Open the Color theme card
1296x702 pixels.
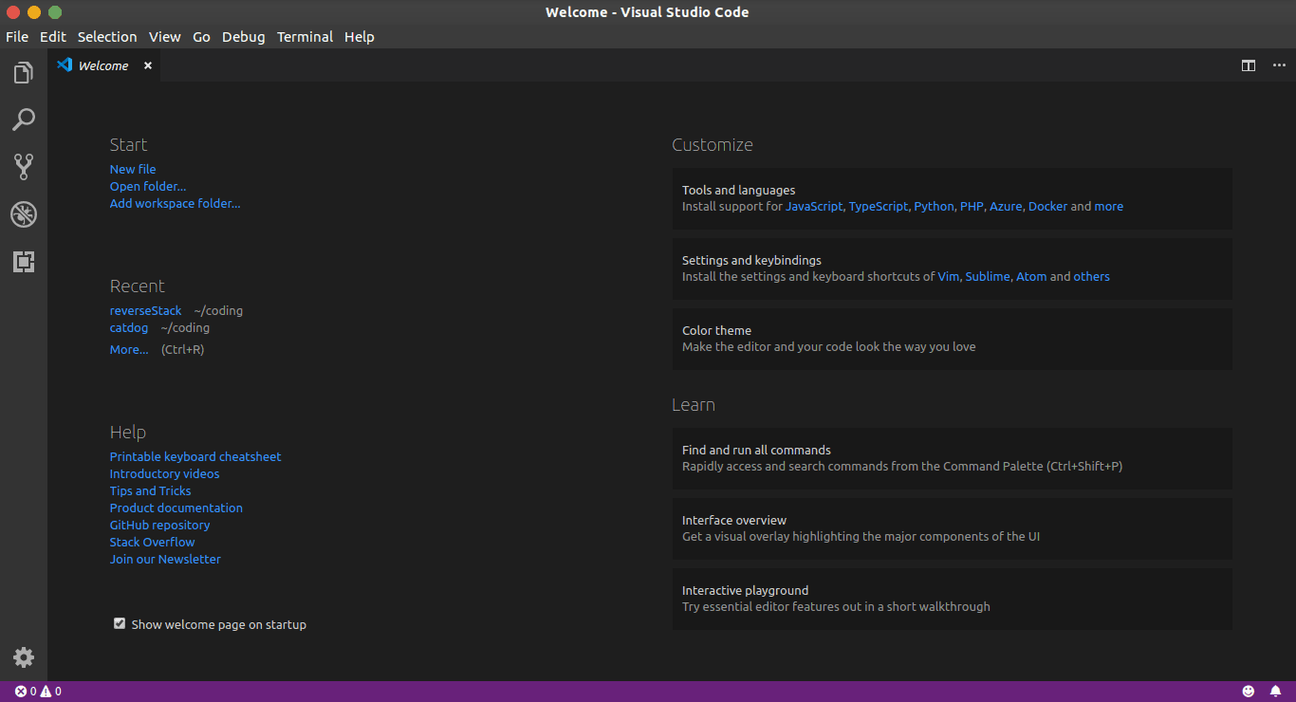pos(952,339)
